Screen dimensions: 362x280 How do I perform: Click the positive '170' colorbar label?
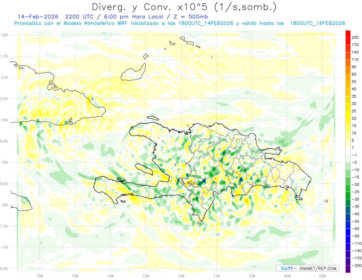pyautogui.click(x=356, y=45)
